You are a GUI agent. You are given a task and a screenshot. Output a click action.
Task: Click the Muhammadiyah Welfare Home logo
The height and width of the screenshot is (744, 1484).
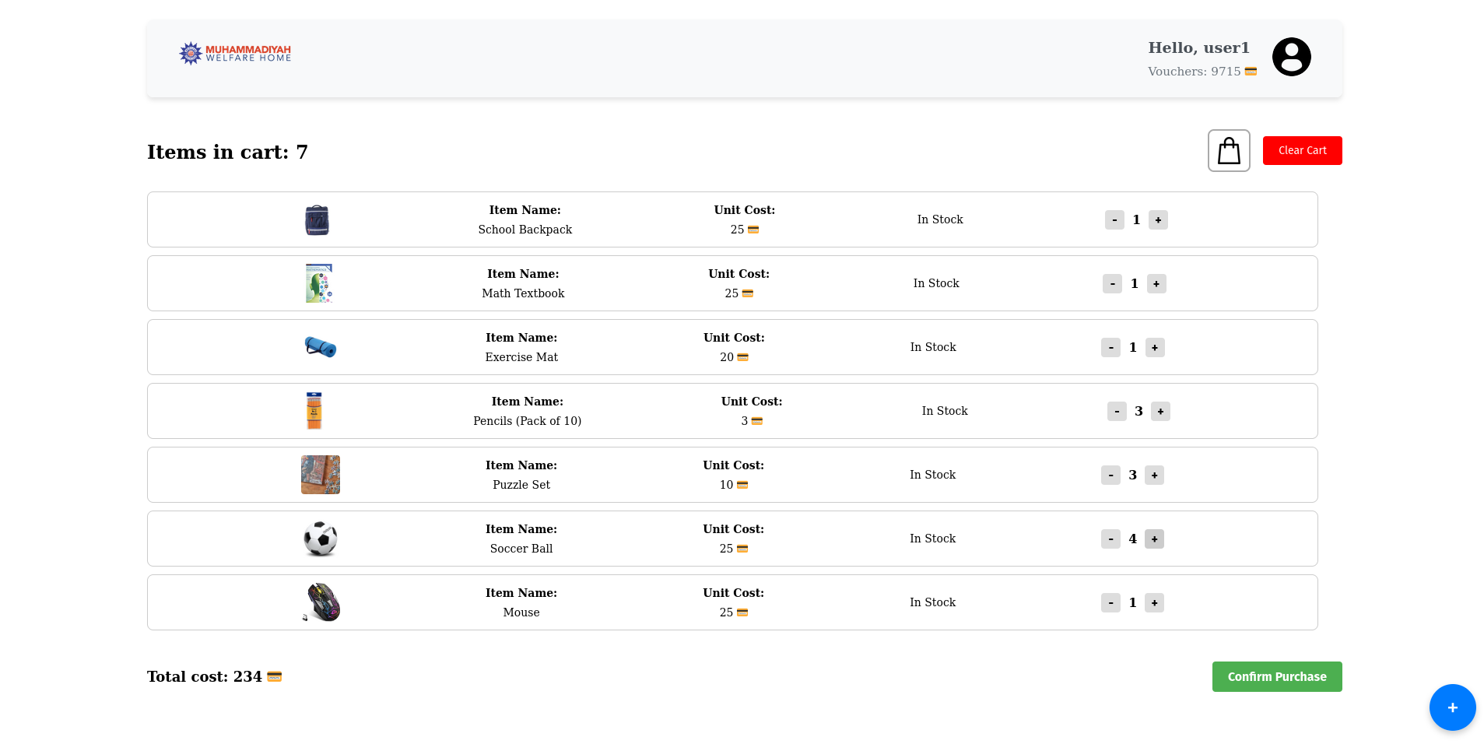point(235,53)
